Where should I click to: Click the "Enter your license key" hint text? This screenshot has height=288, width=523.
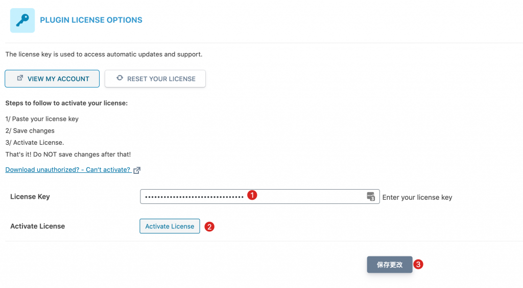(x=417, y=197)
